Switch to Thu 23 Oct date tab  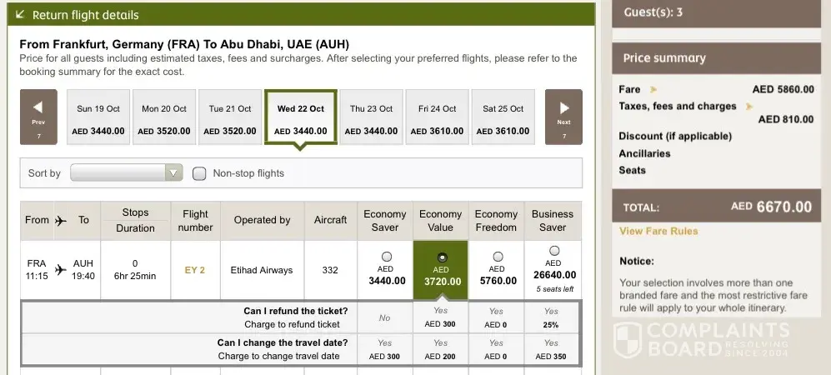(372, 117)
